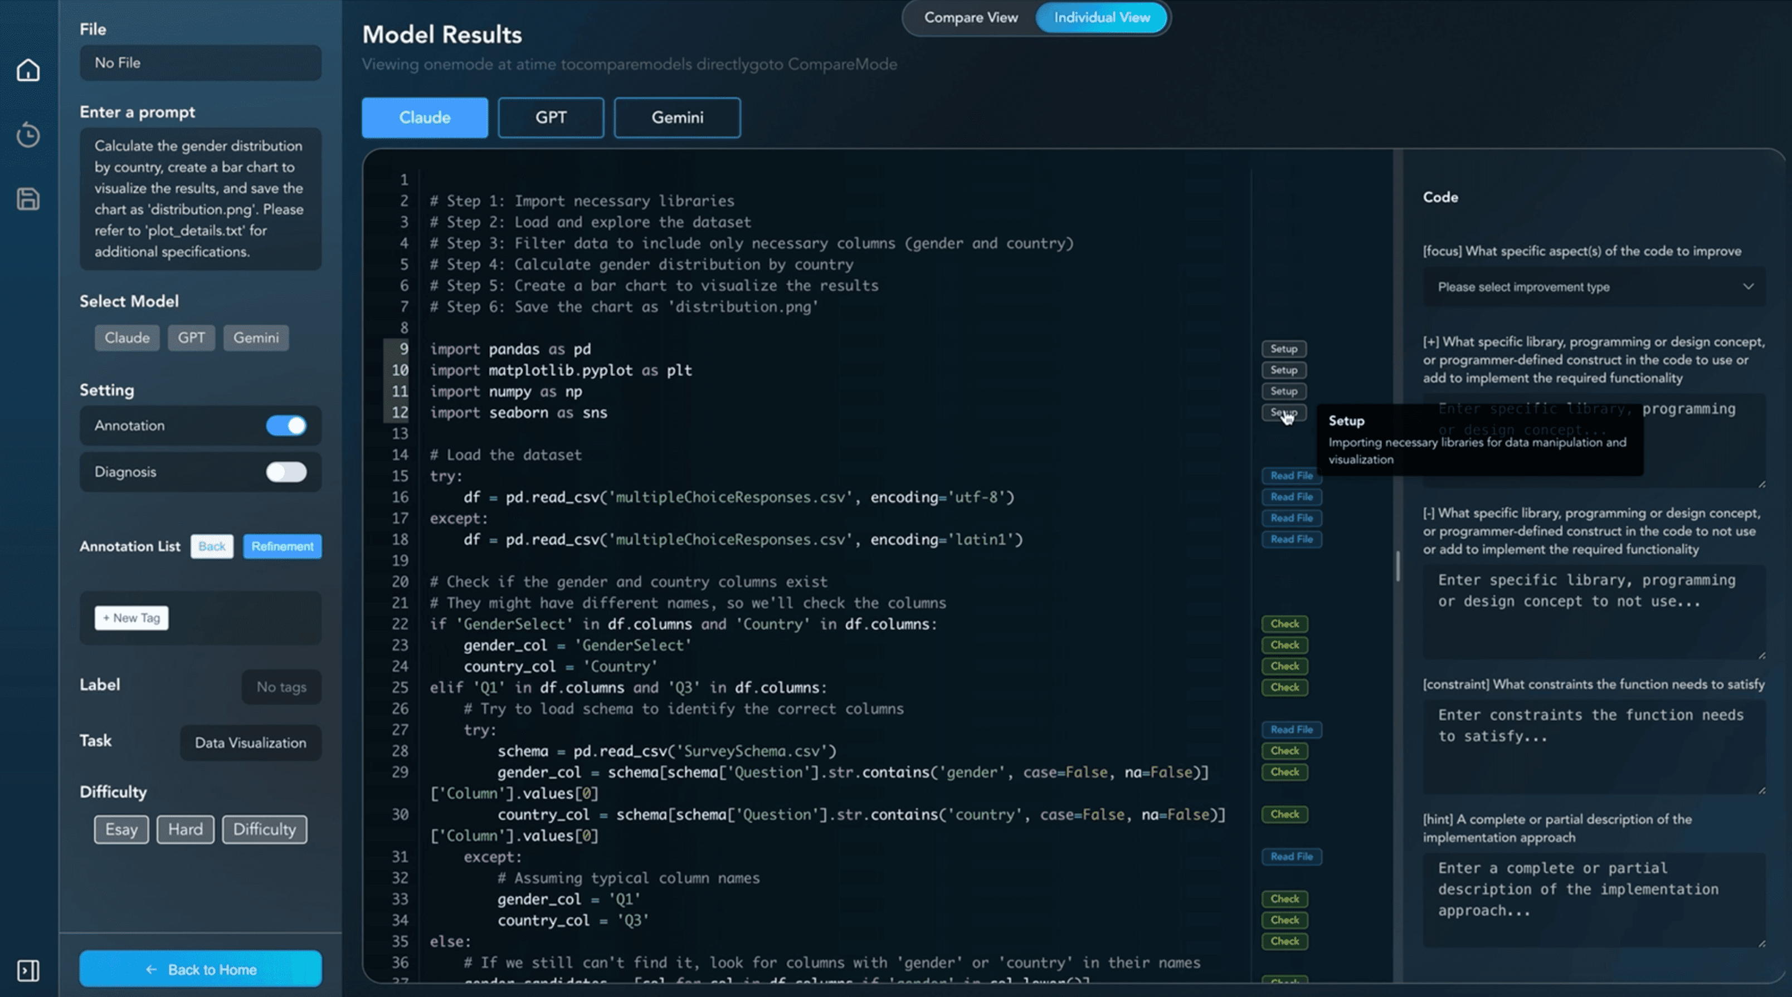Image resolution: width=1792 pixels, height=997 pixels.
Task: Click Read File tag on line 31
Action: tap(1292, 857)
